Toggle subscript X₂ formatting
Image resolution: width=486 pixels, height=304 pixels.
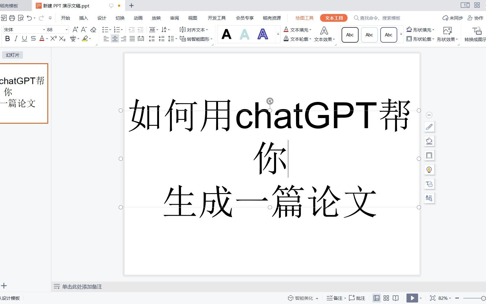[x=62, y=39]
